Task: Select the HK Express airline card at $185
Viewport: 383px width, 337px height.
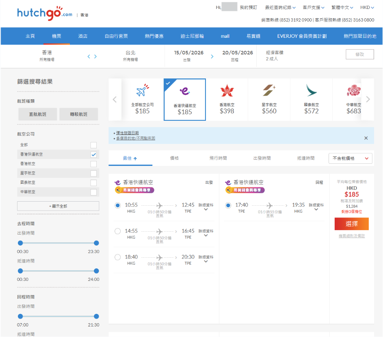Action: [x=185, y=100]
